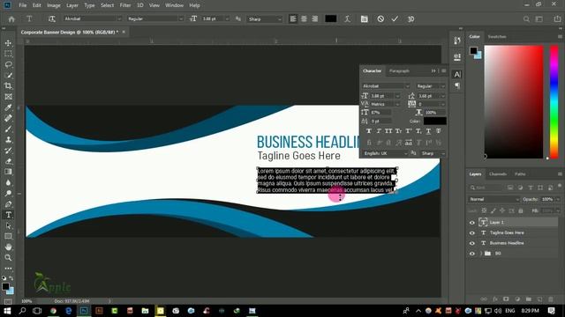Select the Zoom tool
The image size is (565, 317).
[x=8, y=258]
